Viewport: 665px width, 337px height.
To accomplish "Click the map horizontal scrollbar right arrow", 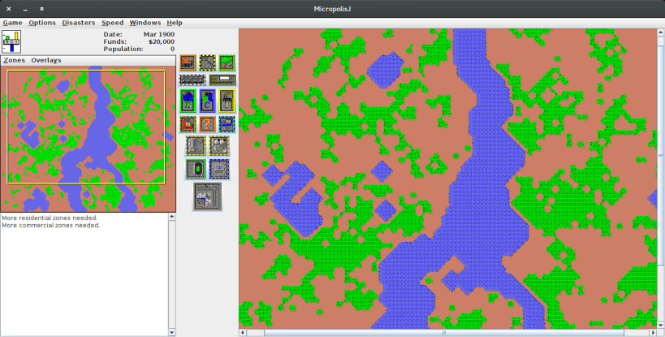I will [654, 333].
